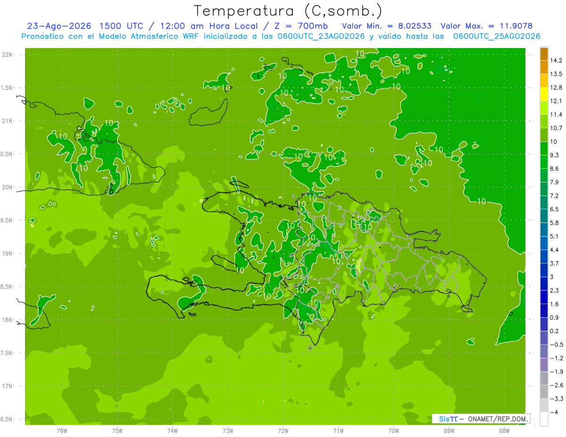Click the "11.4" value on the color scale

(556, 115)
